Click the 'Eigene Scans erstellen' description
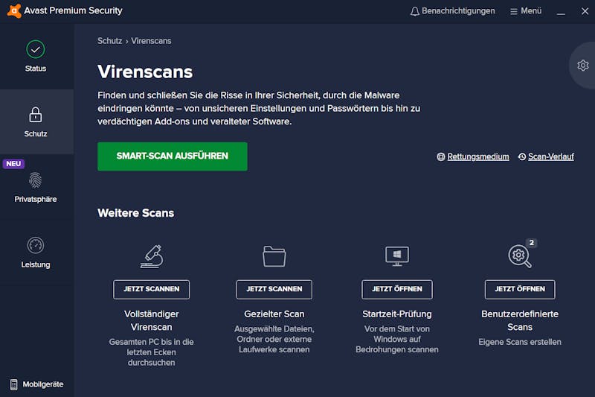595x397 pixels. click(520, 342)
